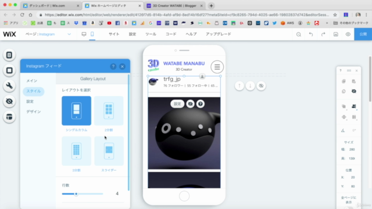Reload the page in browser
Screen dimensions: 372x209
coord(22,15)
